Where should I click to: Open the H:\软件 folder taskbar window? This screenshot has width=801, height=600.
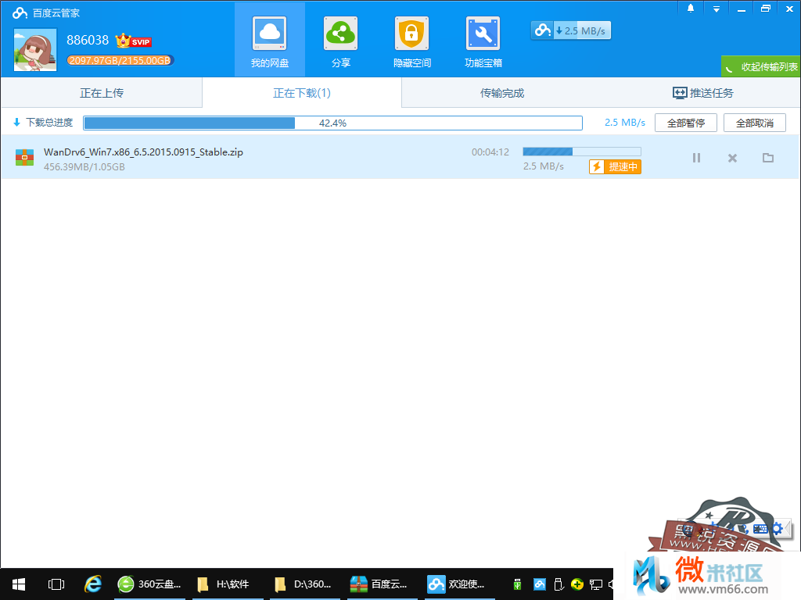click(x=228, y=584)
